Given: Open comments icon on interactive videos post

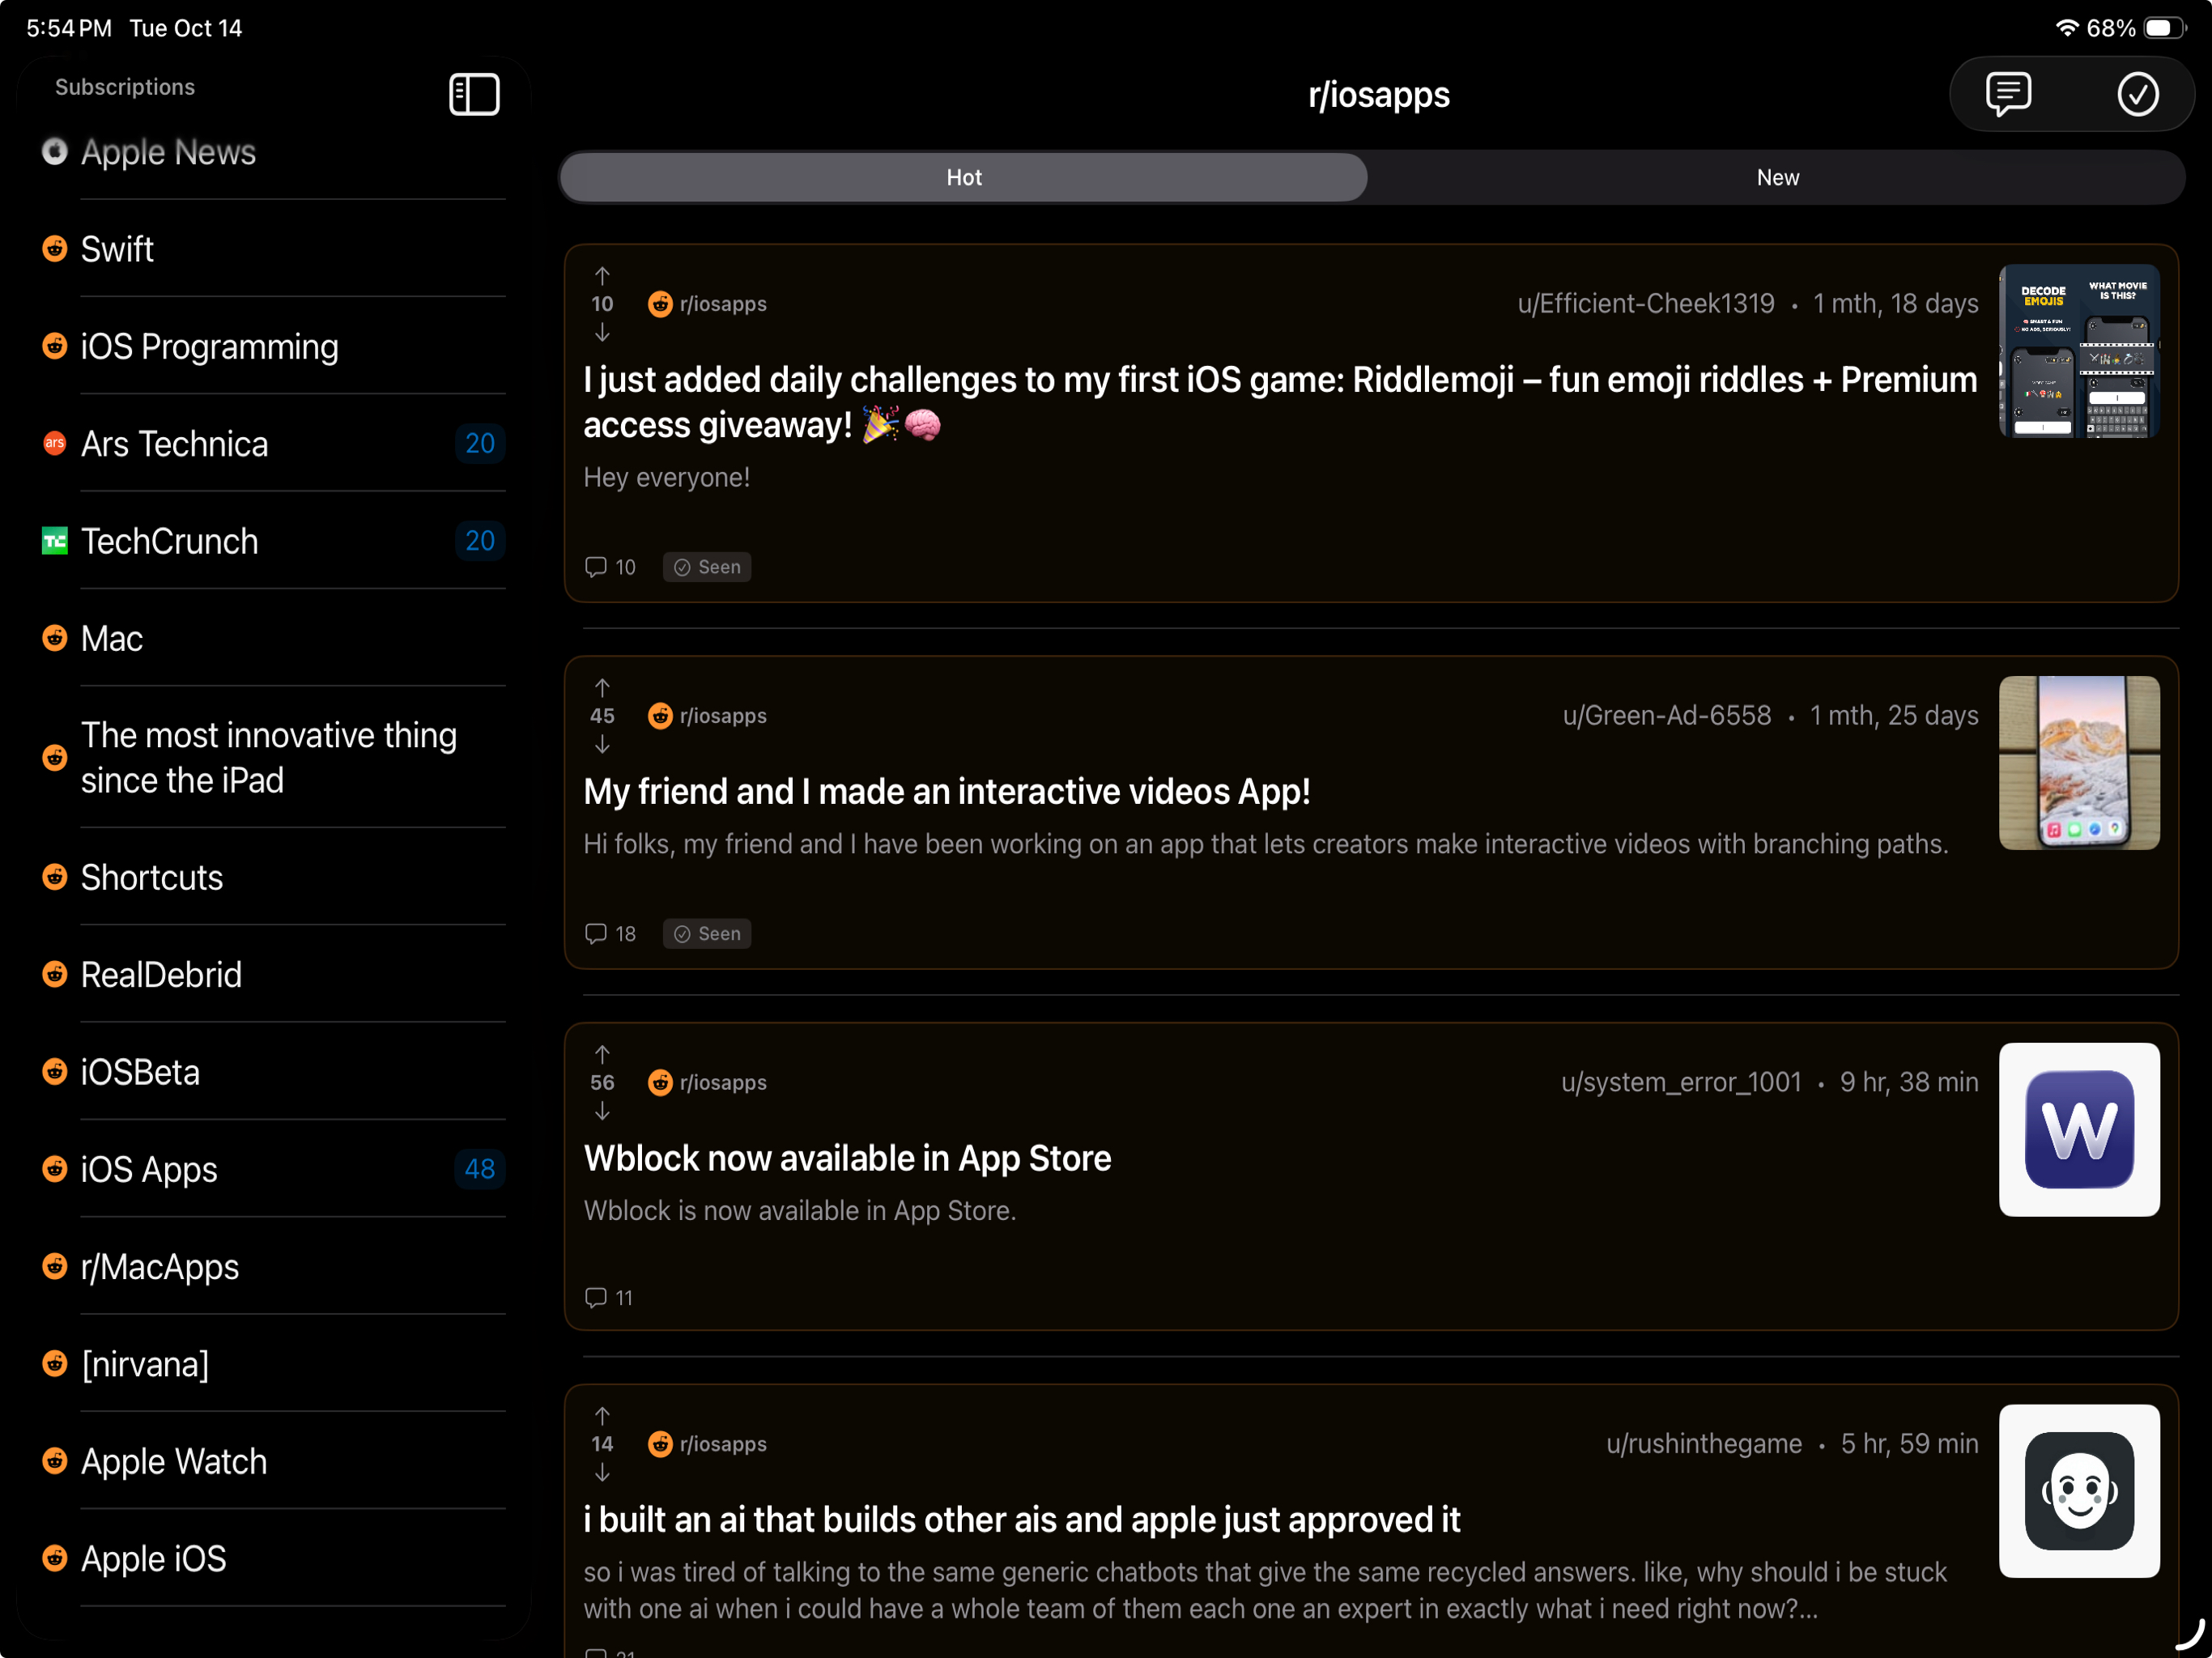Looking at the screenshot, I should point(596,934).
